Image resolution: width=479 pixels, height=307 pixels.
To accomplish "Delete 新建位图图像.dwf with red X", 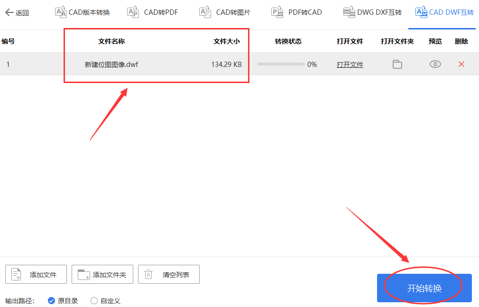I will [461, 64].
